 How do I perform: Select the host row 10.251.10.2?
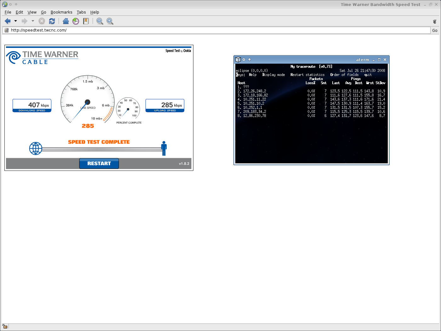[x=311, y=103]
